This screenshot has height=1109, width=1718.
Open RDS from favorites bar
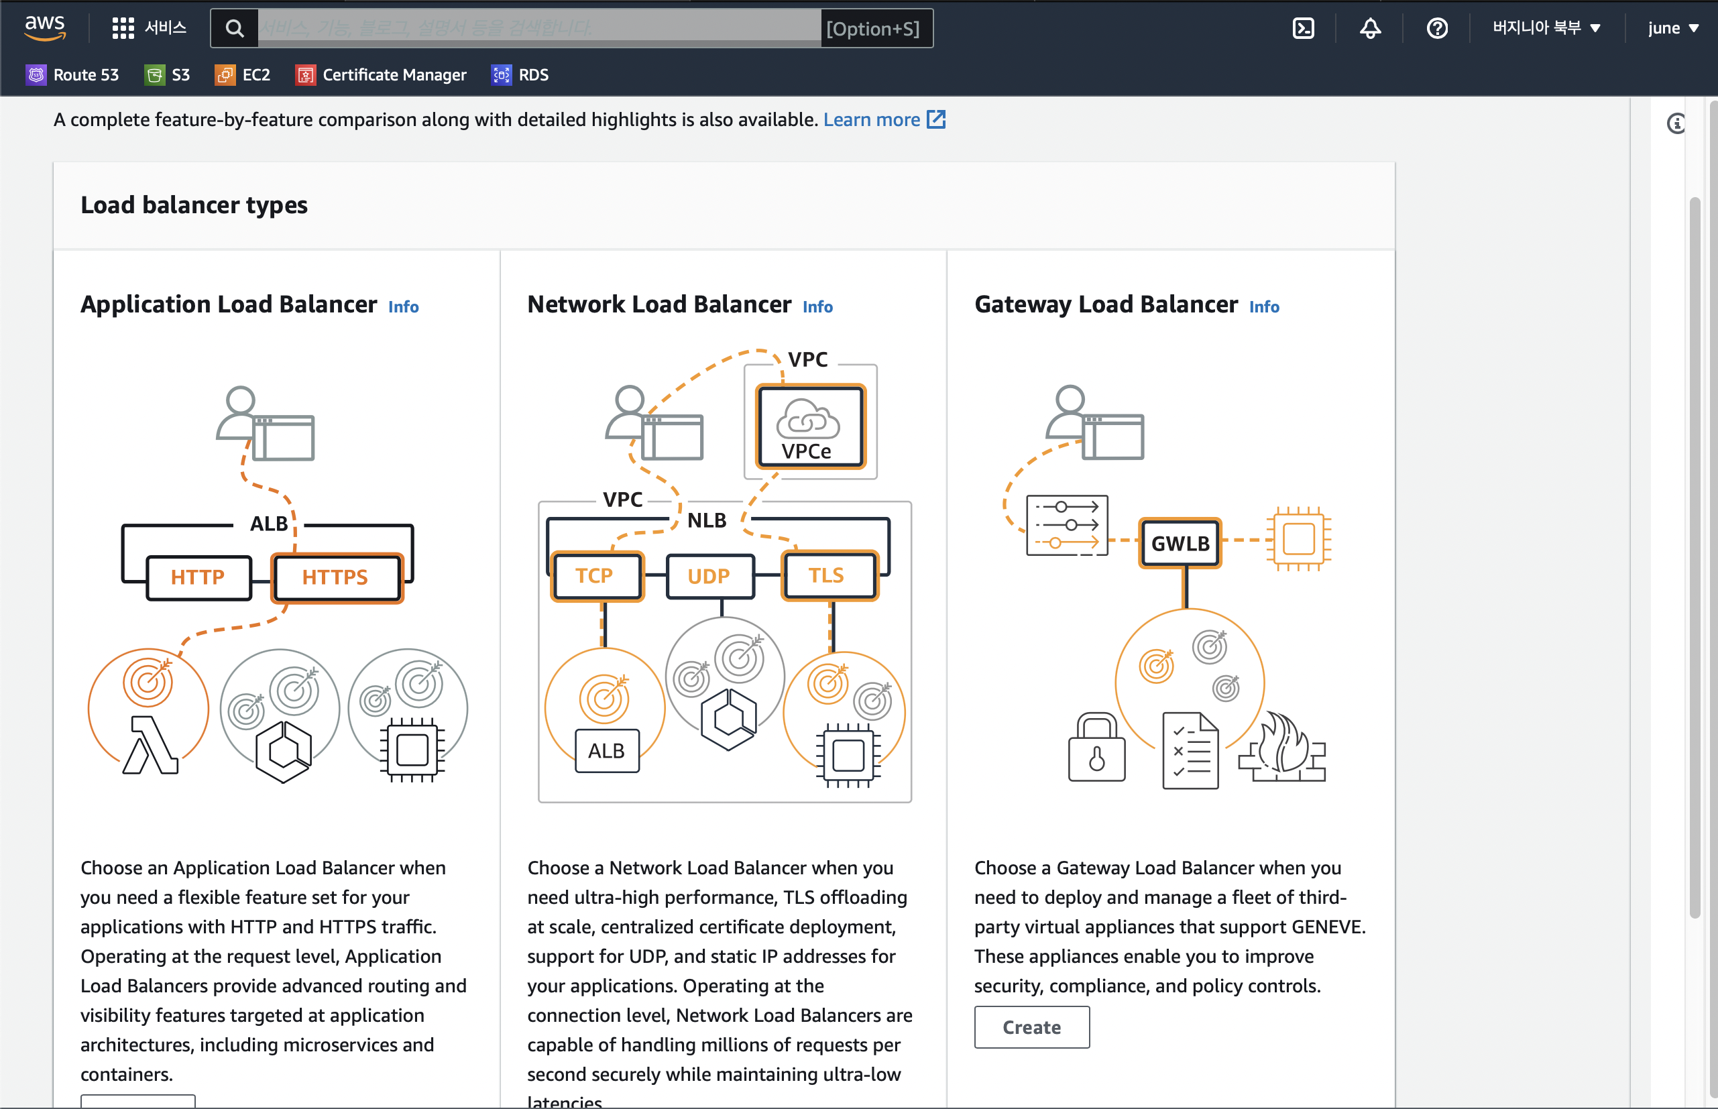pyautogui.click(x=520, y=75)
